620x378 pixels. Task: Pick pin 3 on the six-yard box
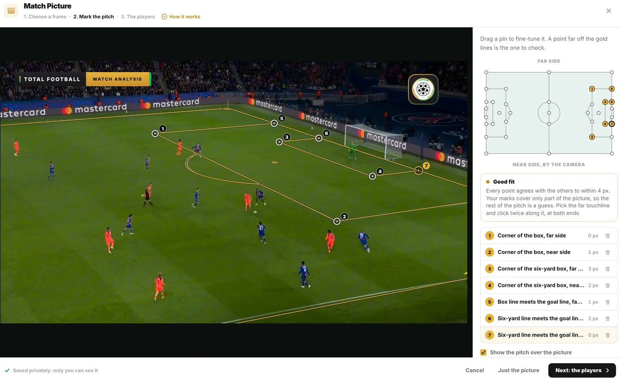(x=279, y=142)
